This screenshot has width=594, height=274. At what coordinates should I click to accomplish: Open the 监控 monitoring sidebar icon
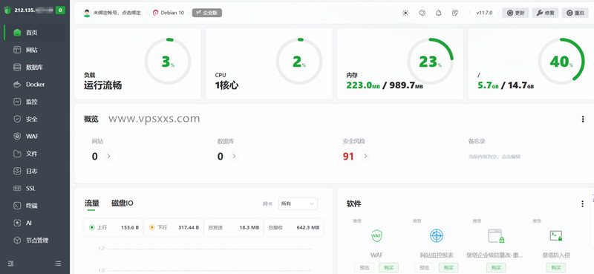[17, 102]
